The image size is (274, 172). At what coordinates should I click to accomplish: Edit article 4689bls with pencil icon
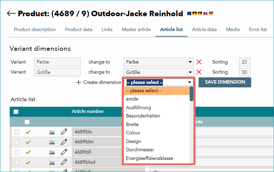point(64,132)
